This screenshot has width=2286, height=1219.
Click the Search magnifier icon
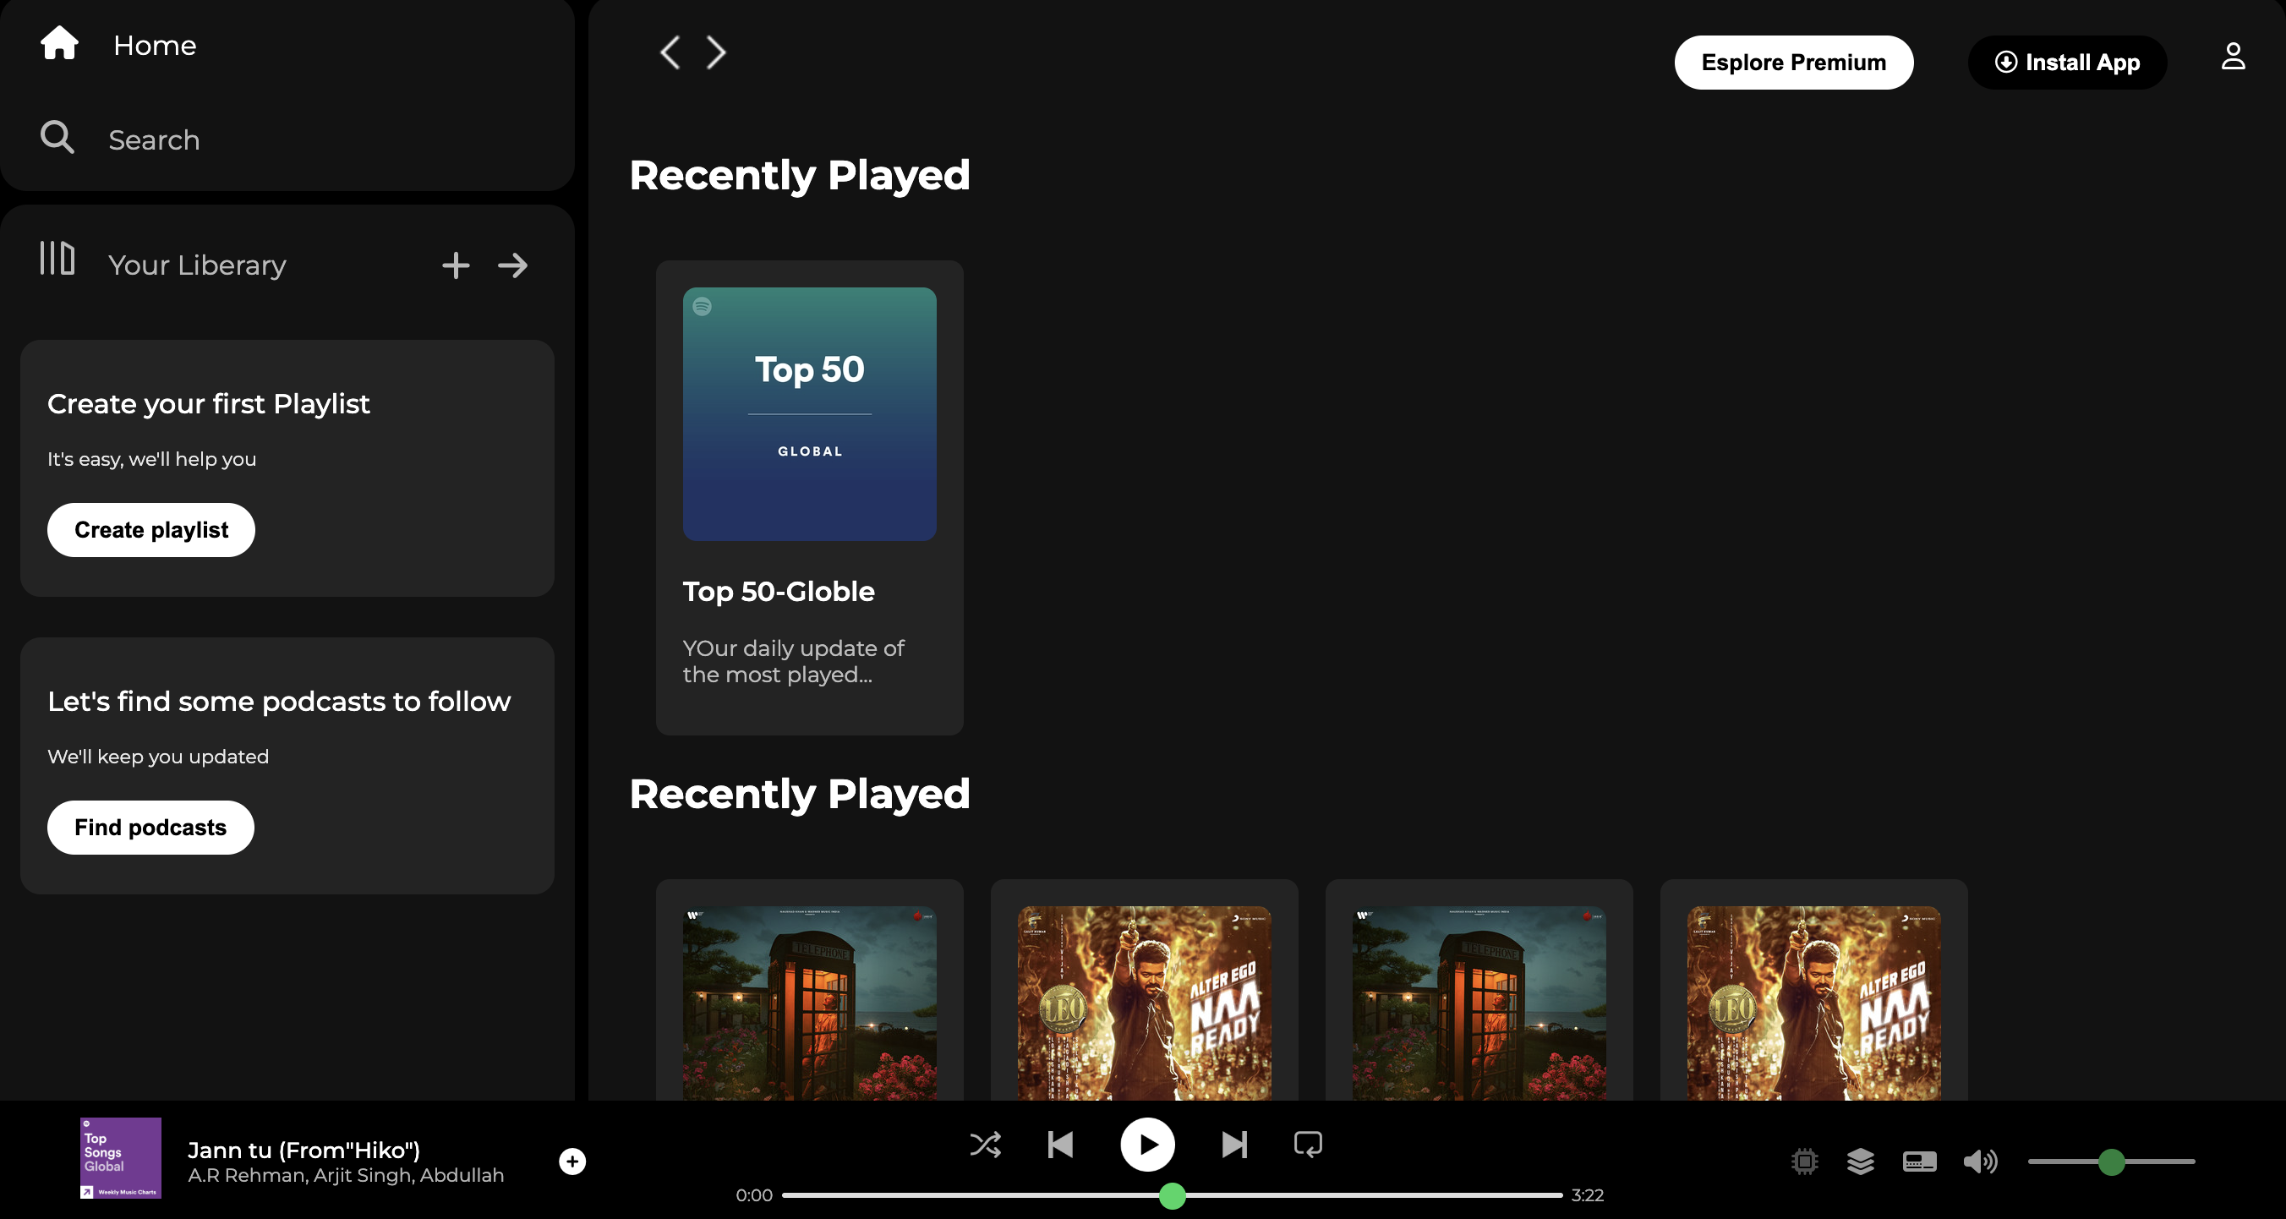pyautogui.click(x=57, y=138)
